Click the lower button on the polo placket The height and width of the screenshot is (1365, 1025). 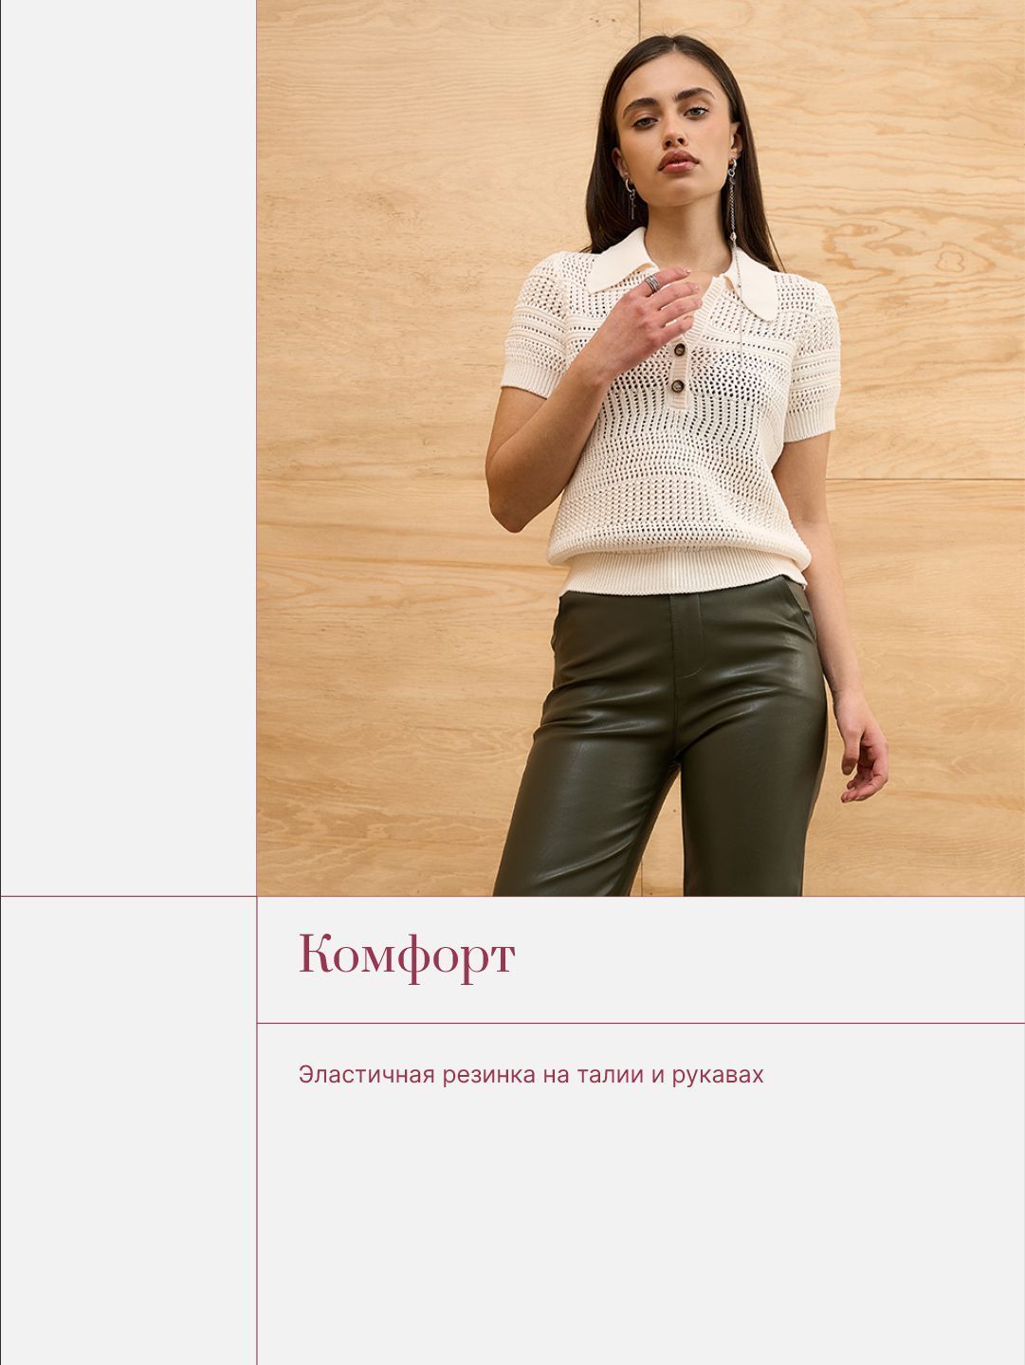pyautogui.click(x=679, y=384)
